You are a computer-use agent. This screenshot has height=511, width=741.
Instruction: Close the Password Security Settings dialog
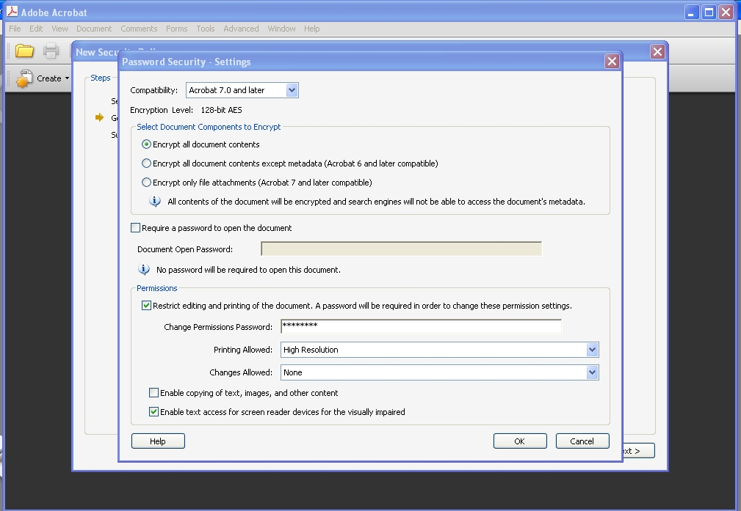click(x=612, y=62)
